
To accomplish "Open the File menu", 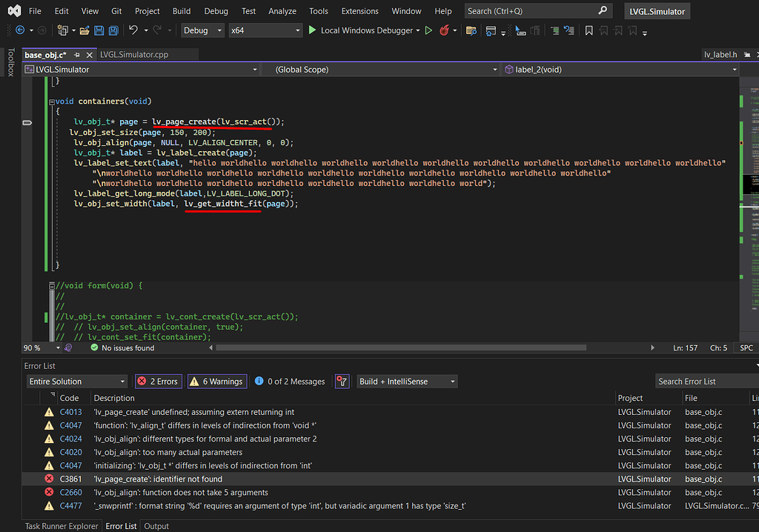I will pyautogui.click(x=35, y=11).
